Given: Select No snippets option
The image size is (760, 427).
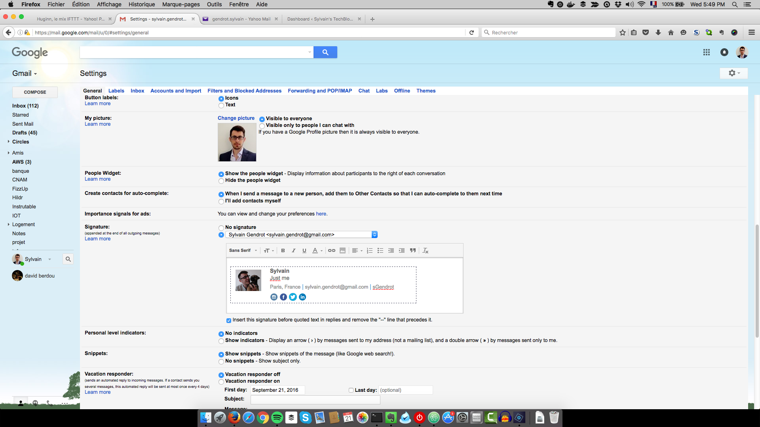Looking at the screenshot, I should point(221,362).
